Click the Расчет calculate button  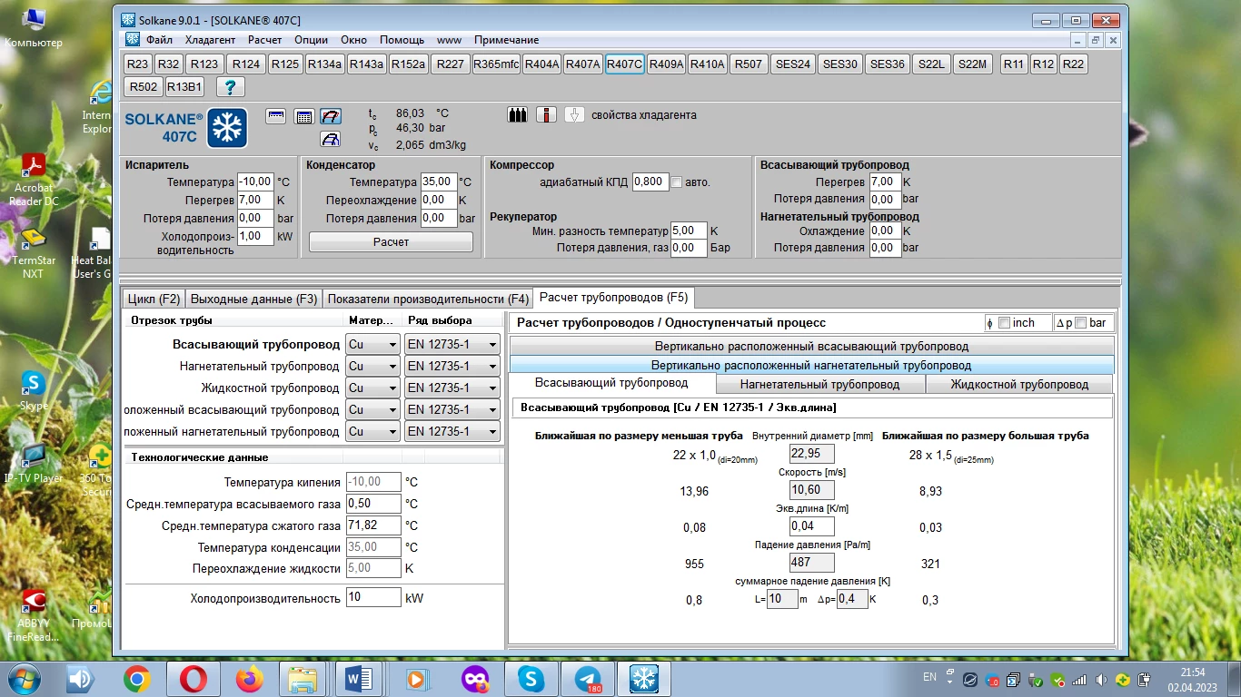click(391, 242)
